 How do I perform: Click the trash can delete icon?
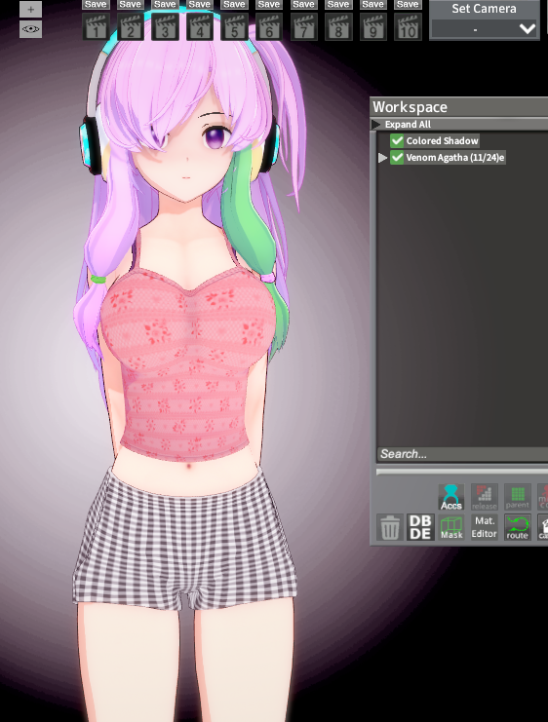(390, 527)
